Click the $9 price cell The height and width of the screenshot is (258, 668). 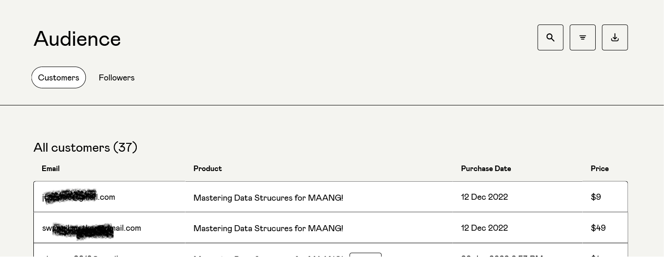(x=596, y=197)
